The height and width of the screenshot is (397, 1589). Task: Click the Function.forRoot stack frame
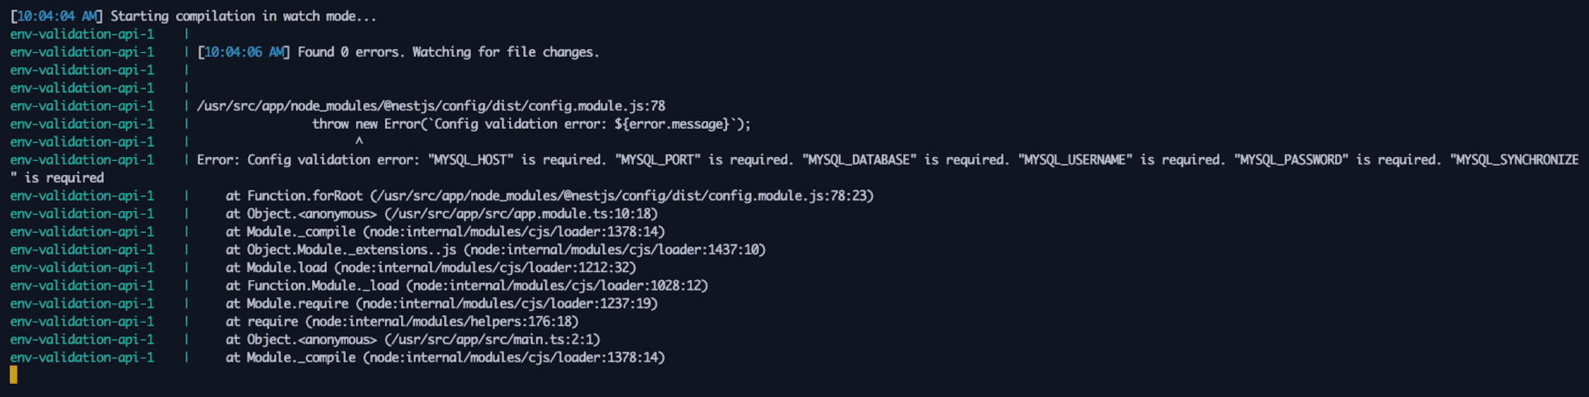(304, 196)
